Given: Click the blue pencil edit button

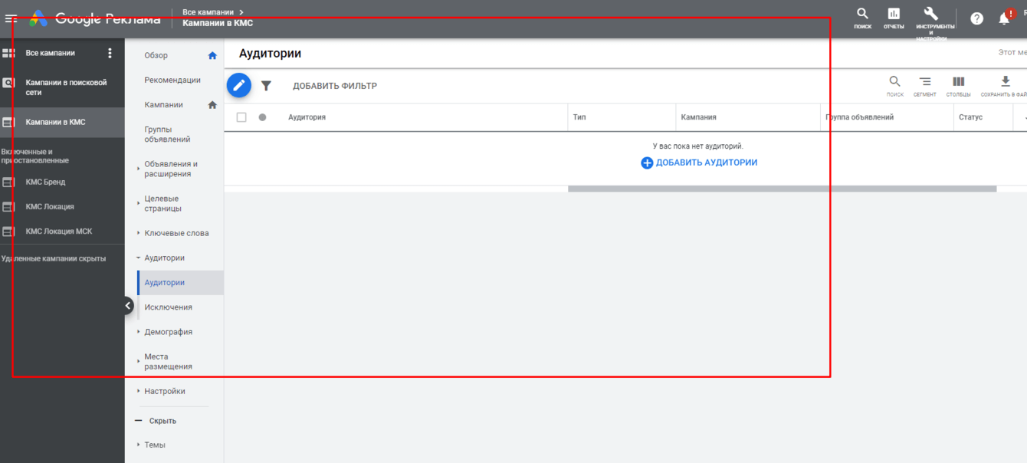Looking at the screenshot, I should (x=239, y=85).
